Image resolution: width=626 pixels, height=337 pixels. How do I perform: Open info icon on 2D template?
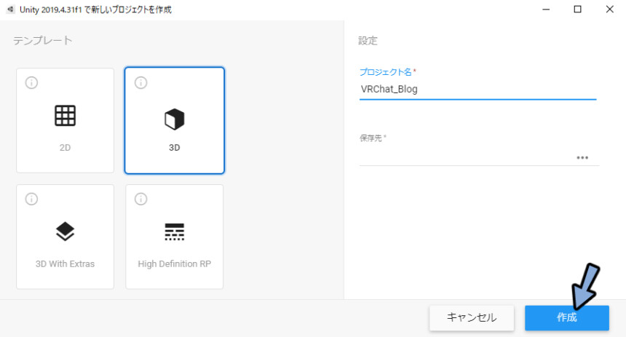click(x=31, y=83)
